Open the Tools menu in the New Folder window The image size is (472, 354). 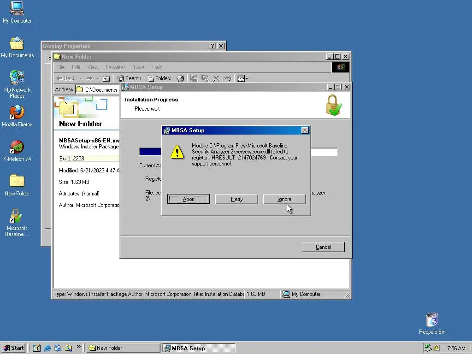click(139, 67)
